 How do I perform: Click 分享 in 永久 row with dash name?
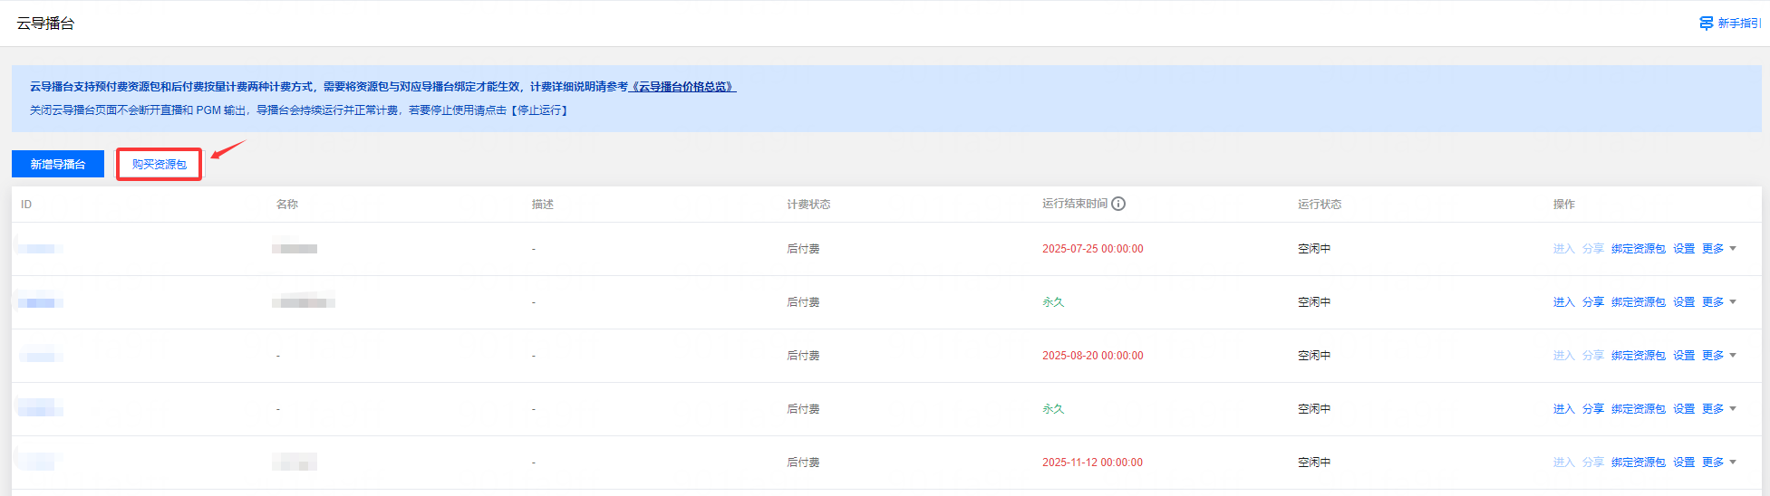click(x=1593, y=409)
